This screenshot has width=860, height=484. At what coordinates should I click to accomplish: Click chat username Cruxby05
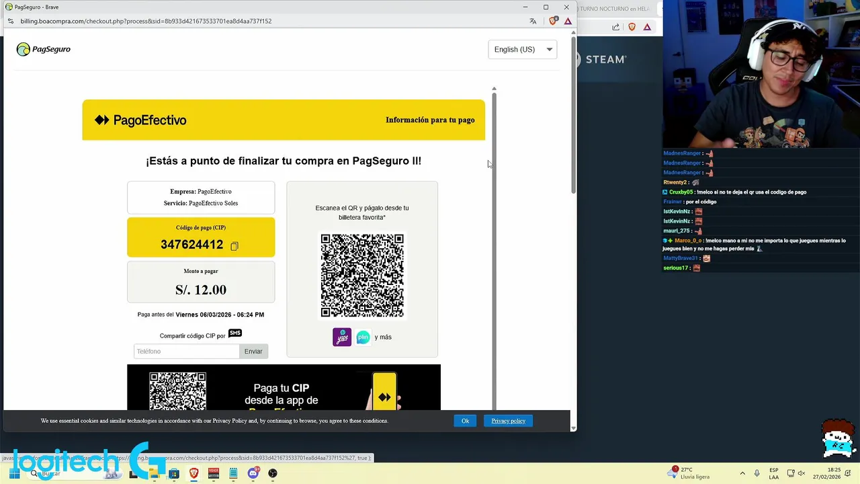coord(681,192)
